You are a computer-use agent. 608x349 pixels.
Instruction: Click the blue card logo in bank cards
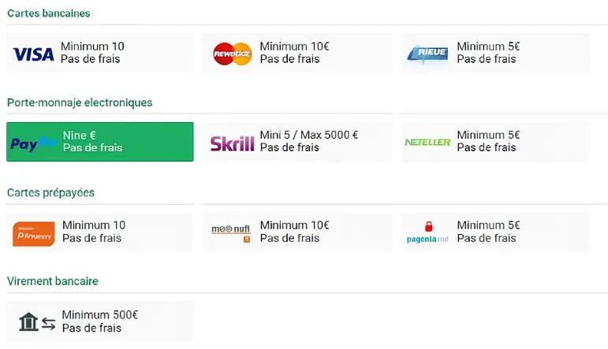[427, 54]
